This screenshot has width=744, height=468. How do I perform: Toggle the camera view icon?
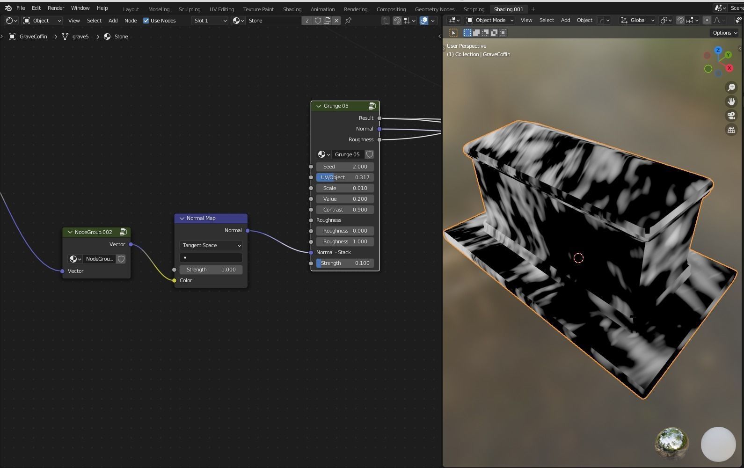731,116
